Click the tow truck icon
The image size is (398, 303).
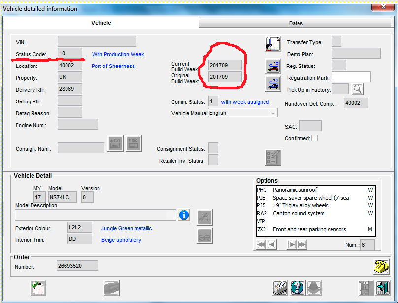[204, 236]
